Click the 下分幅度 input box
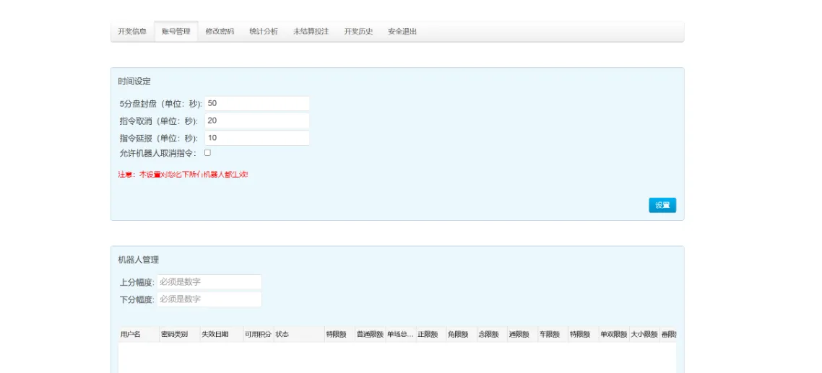The width and height of the screenshot is (822, 373). tap(209, 299)
